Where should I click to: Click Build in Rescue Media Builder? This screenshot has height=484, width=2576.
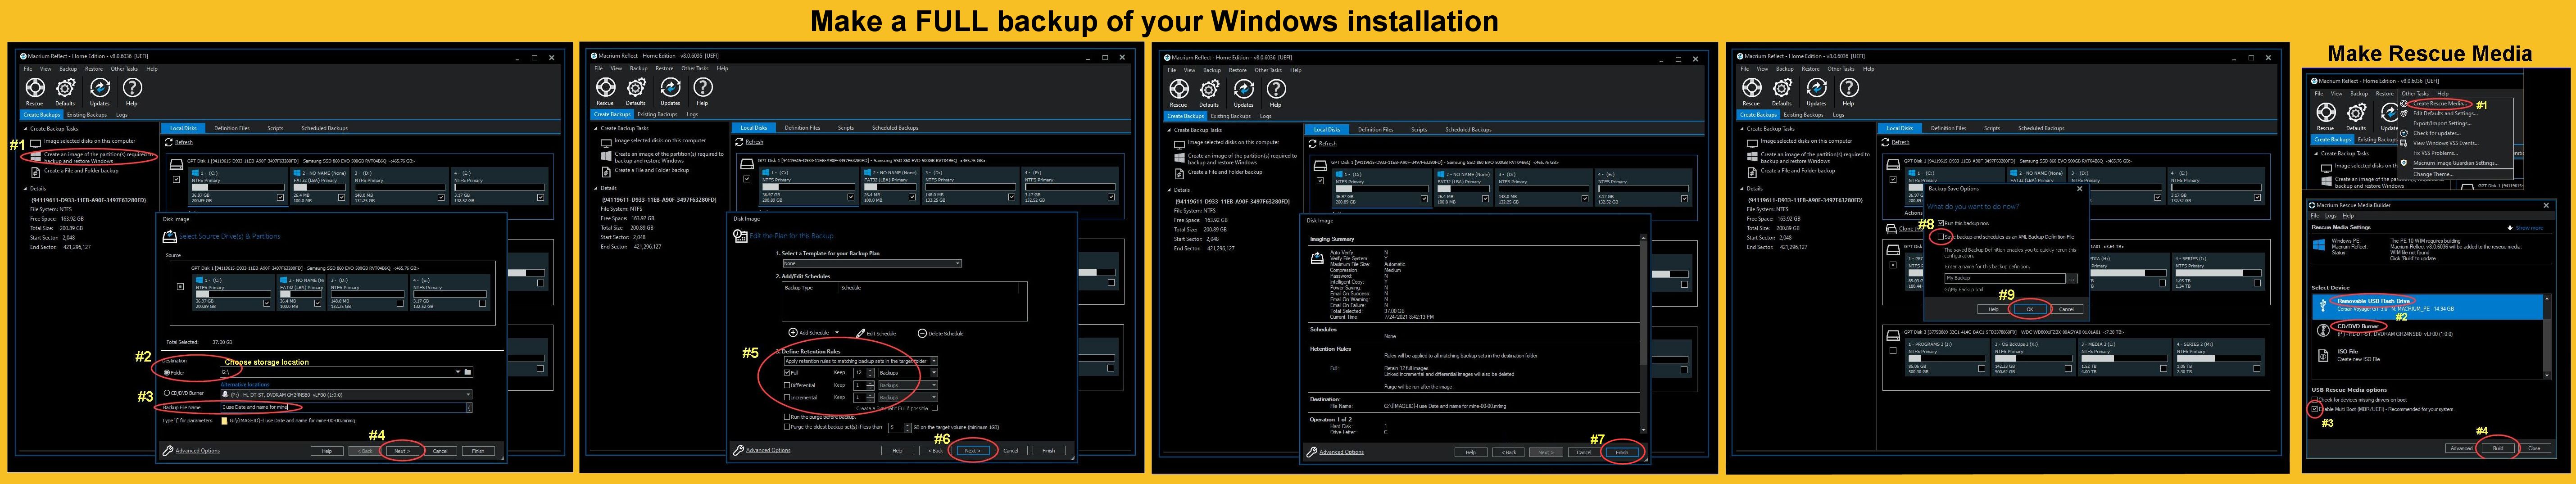2497,448
